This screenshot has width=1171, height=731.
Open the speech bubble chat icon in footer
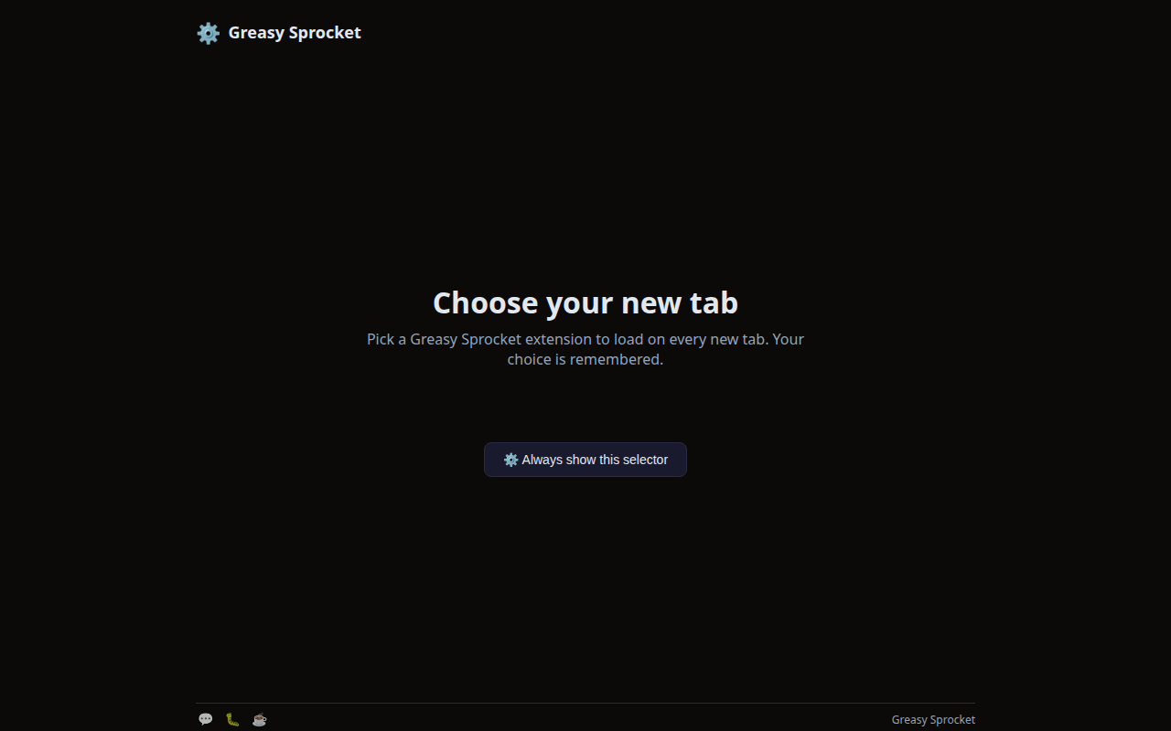coord(206,719)
